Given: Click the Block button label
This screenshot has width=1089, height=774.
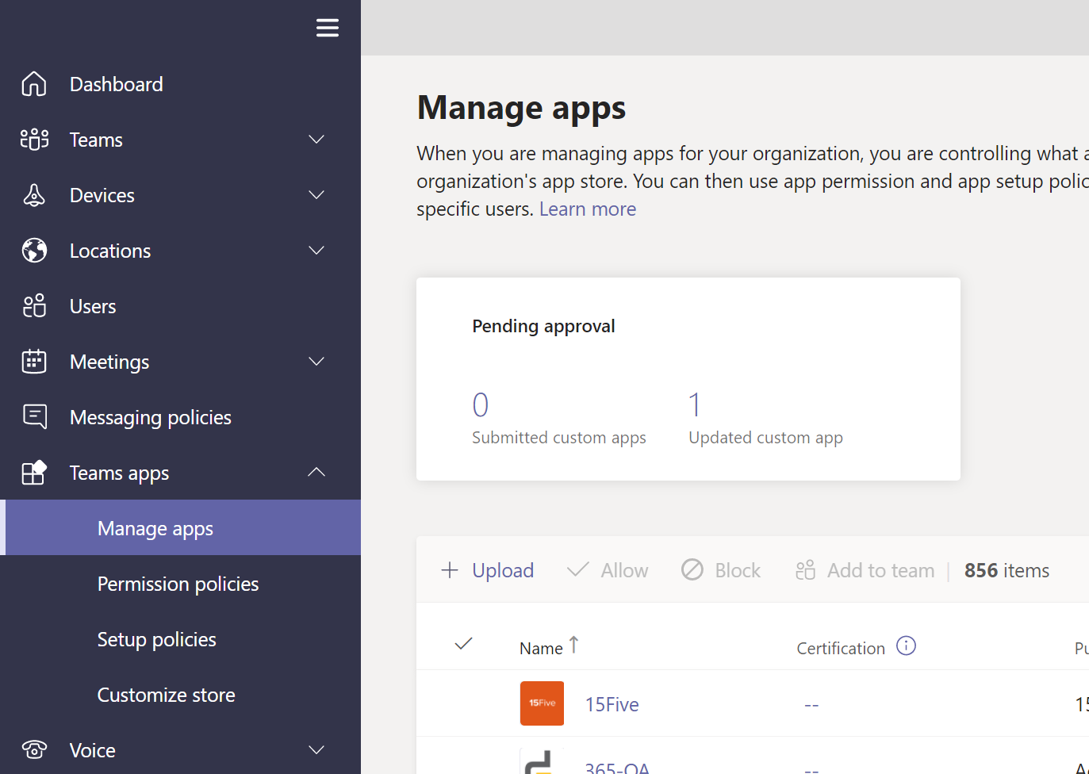Looking at the screenshot, I should point(738,570).
